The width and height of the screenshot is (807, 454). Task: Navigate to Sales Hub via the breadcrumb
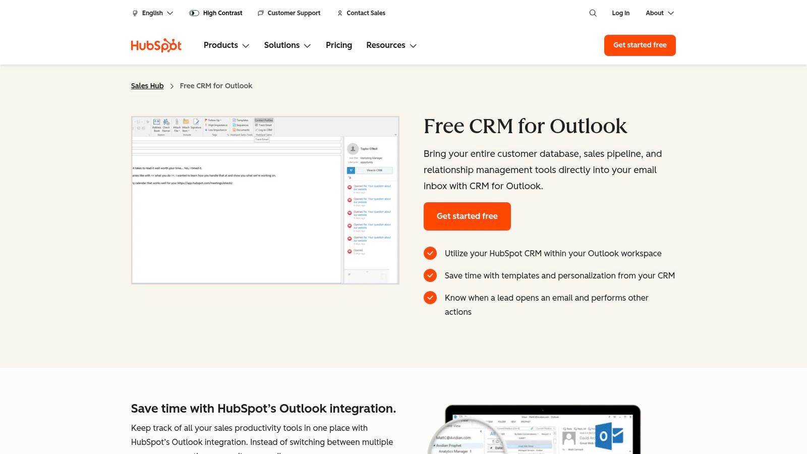pos(147,86)
